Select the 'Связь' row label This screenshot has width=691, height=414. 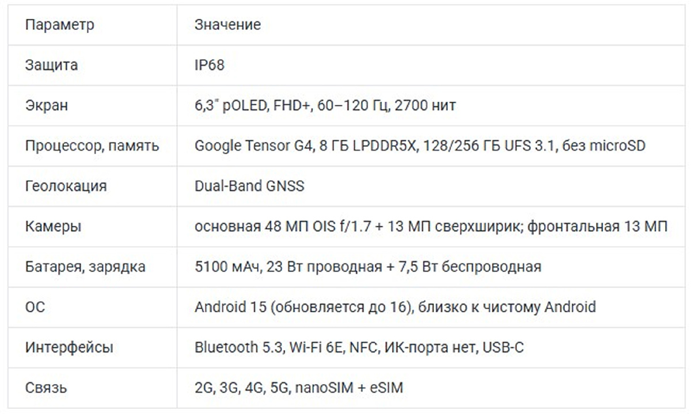coord(46,388)
